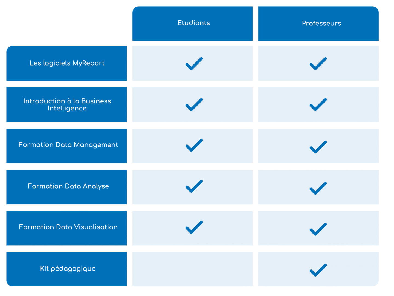394x296 pixels.
Task: Click Professeurs checkmark in Formation Data Management row
Action: [318, 147]
